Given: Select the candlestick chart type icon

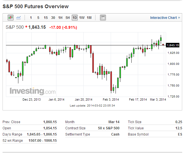Looking at the screenshot, I should click(x=10, y=18).
